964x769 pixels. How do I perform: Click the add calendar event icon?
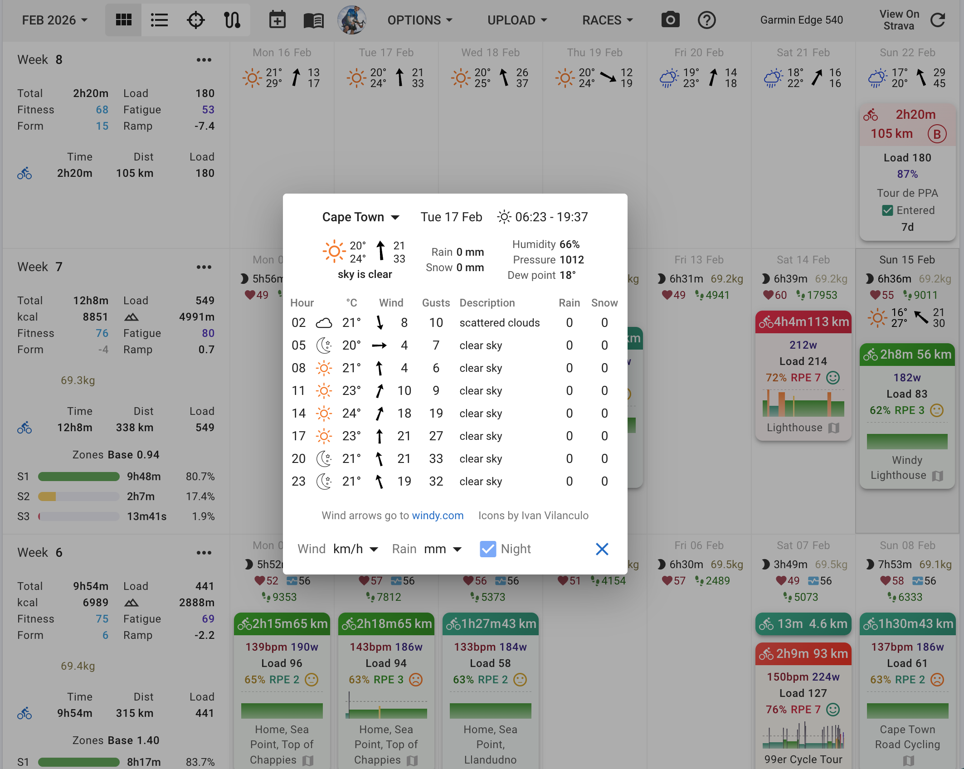pos(277,20)
